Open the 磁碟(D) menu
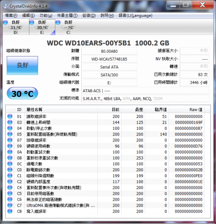 coord(89,16)
